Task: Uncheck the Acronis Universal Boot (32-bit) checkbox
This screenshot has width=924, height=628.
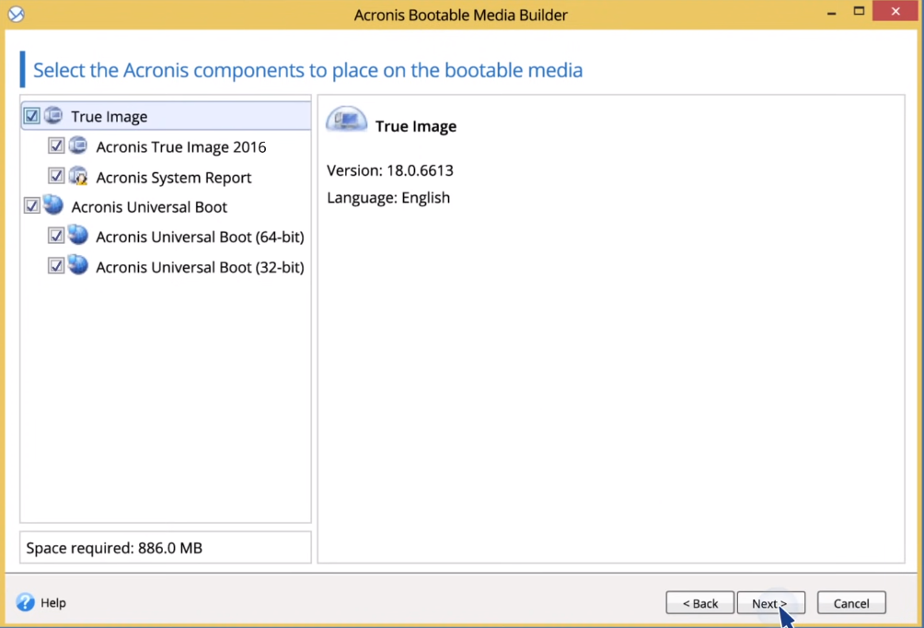Action: (56, 266)
